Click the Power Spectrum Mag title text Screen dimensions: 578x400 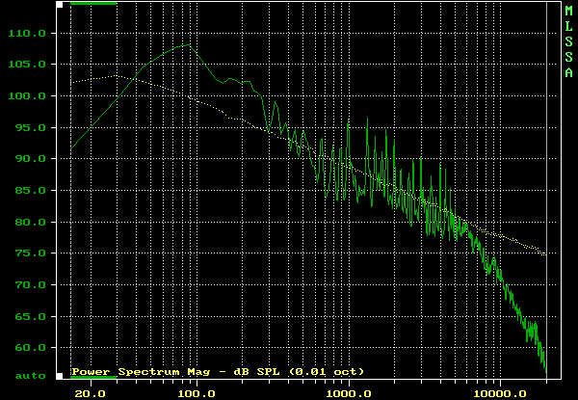click(218, 372)
